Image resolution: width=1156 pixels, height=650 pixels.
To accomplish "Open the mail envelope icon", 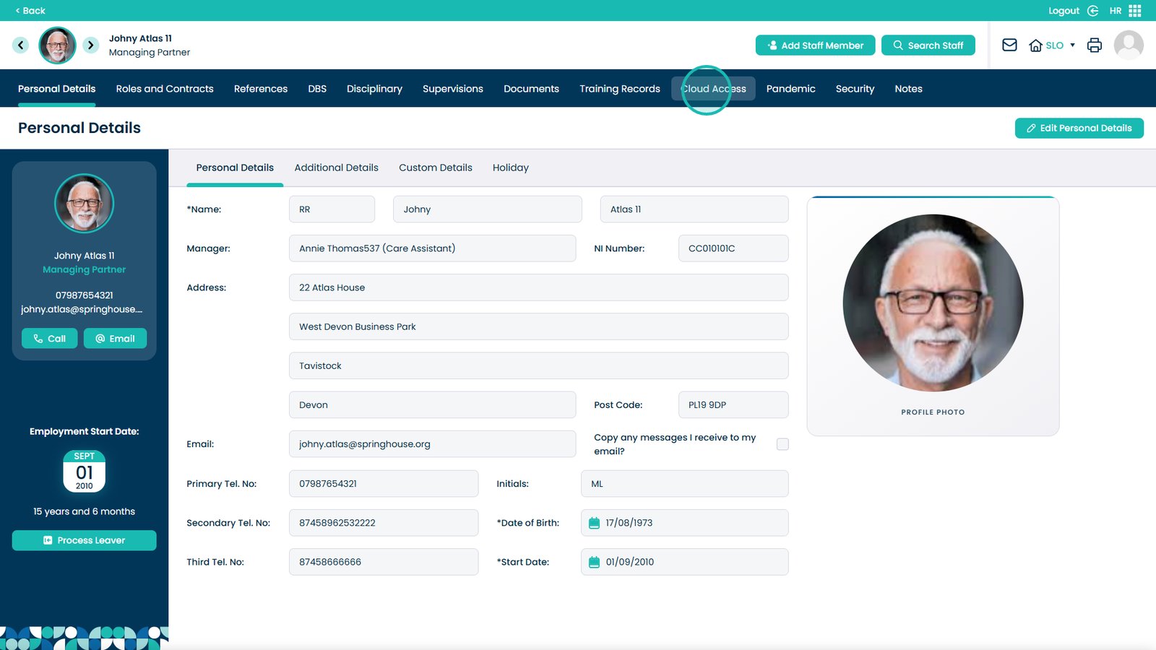I will pyautogui.click(x=1009, y=45).
